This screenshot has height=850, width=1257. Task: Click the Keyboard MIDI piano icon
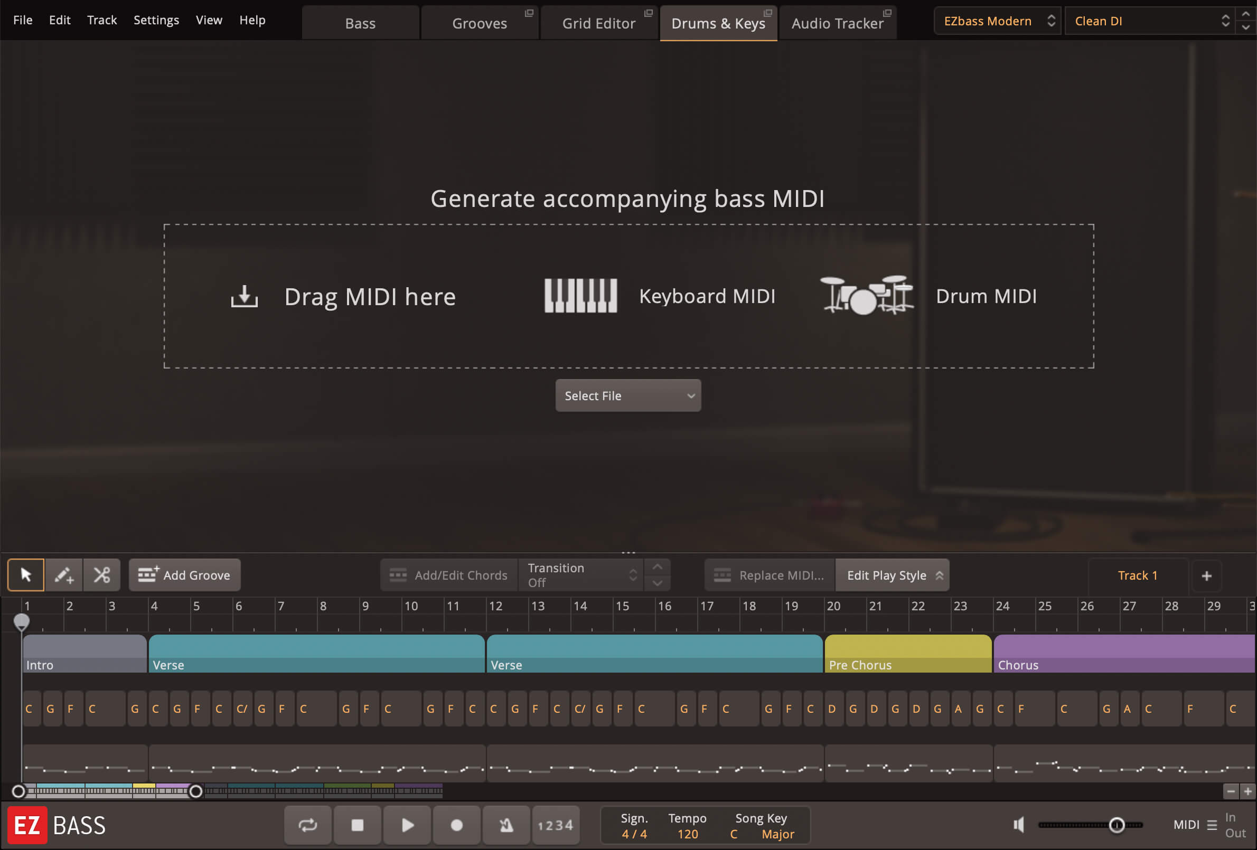point(580,296)
